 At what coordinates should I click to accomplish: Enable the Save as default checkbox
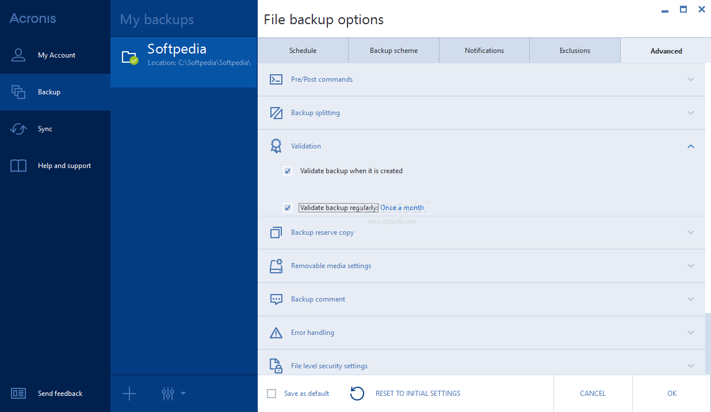(x=272, y=394)
